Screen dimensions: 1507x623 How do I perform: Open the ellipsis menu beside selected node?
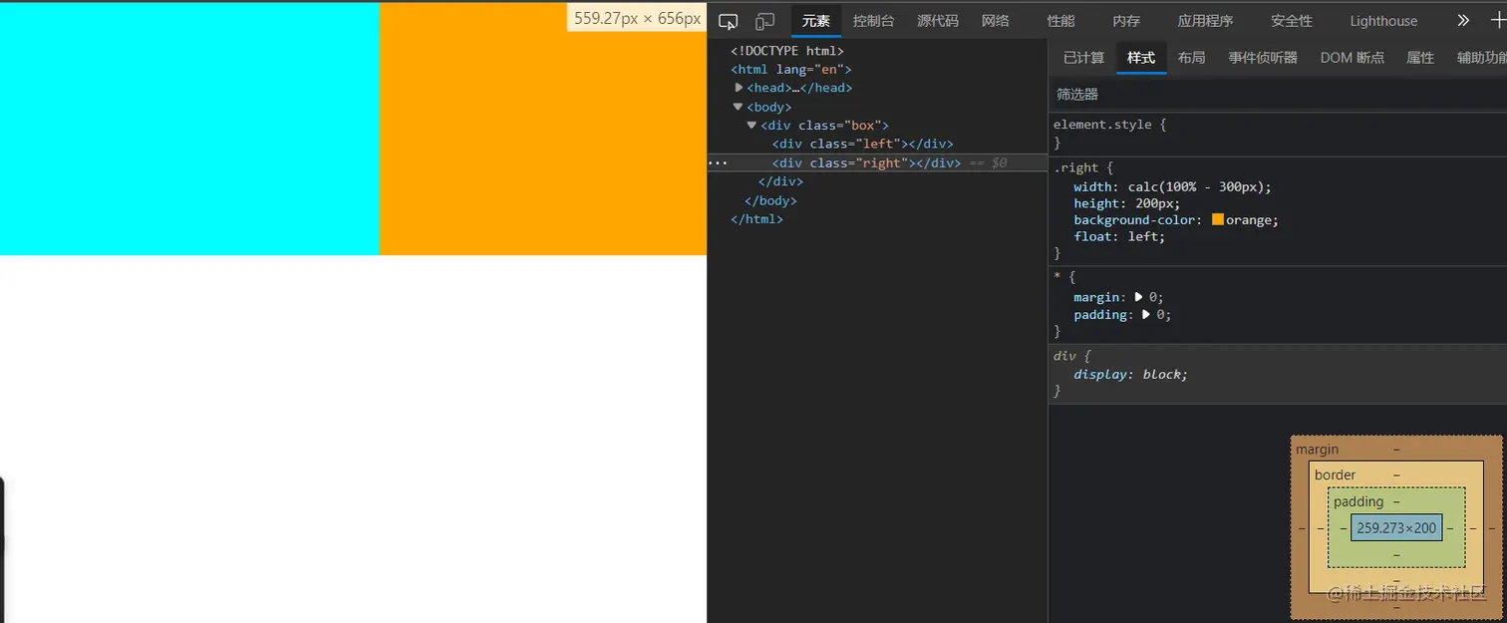pyautogui.click(x=718, y=162)
